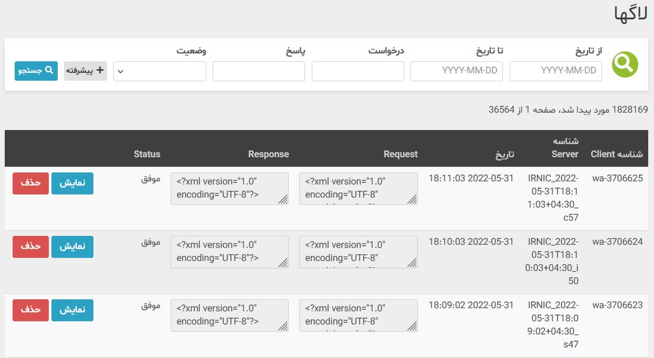Click the Request textarea for wa-3706624
The width and height of the screenshot is (654, 358).
pyautogui.click(x=358, y=252)
